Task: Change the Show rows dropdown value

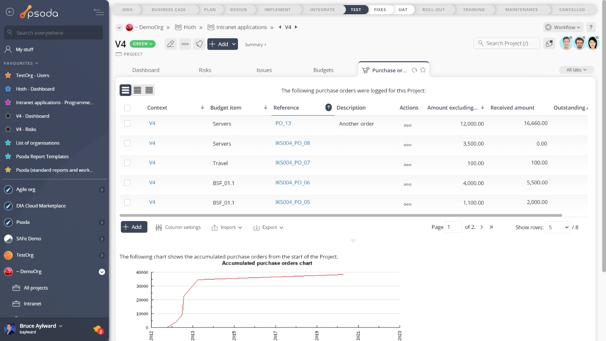Action: point(558,227)
